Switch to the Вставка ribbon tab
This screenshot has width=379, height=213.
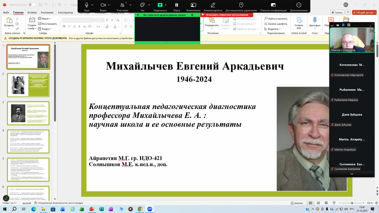32,12
